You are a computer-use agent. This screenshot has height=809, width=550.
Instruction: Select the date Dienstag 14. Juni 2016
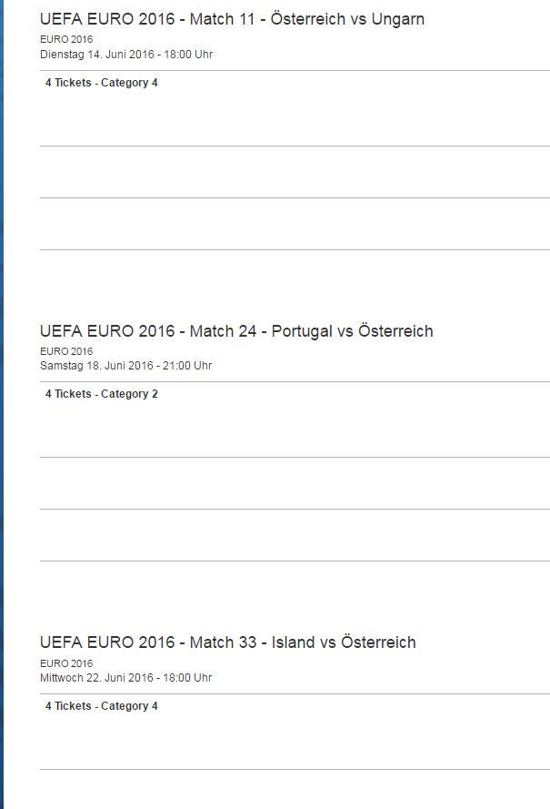(x=125, y=55)
